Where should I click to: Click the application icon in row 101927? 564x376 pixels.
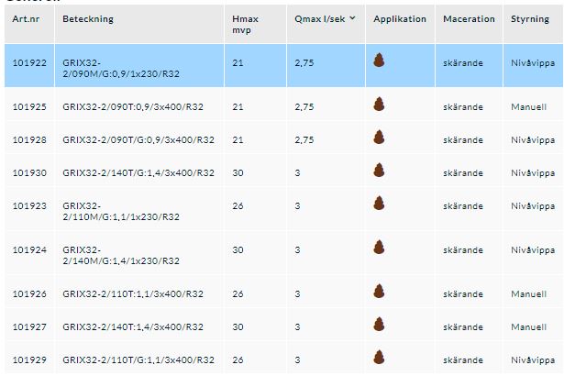379,325
